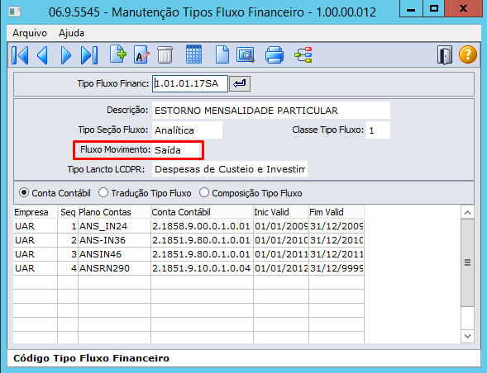The image size is (487, 373).
Task: Print using the printer icon
Action: tap(275, 55)
